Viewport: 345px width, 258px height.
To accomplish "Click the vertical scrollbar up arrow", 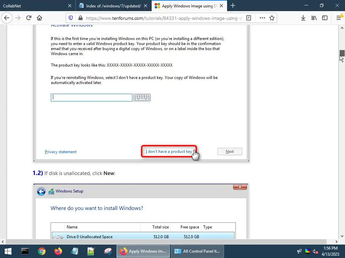I will 342,28.
